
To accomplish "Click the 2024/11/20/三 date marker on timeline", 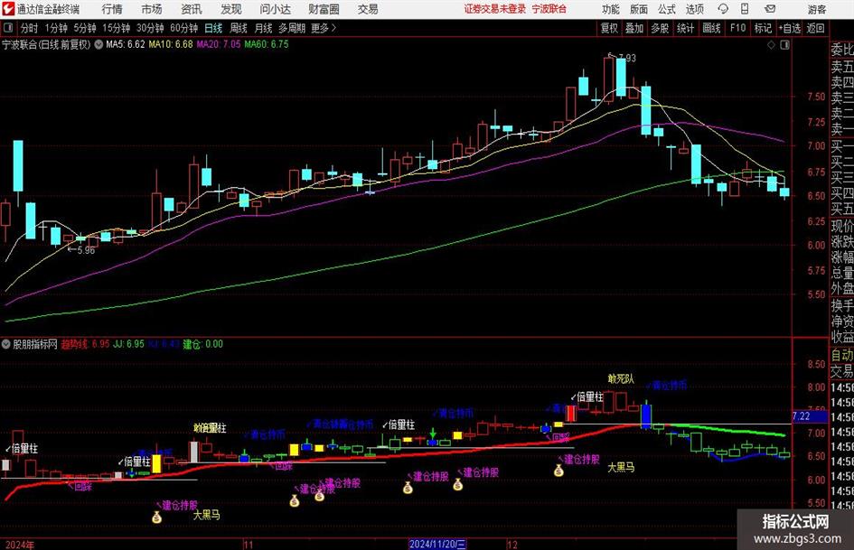I will point(437,544).
